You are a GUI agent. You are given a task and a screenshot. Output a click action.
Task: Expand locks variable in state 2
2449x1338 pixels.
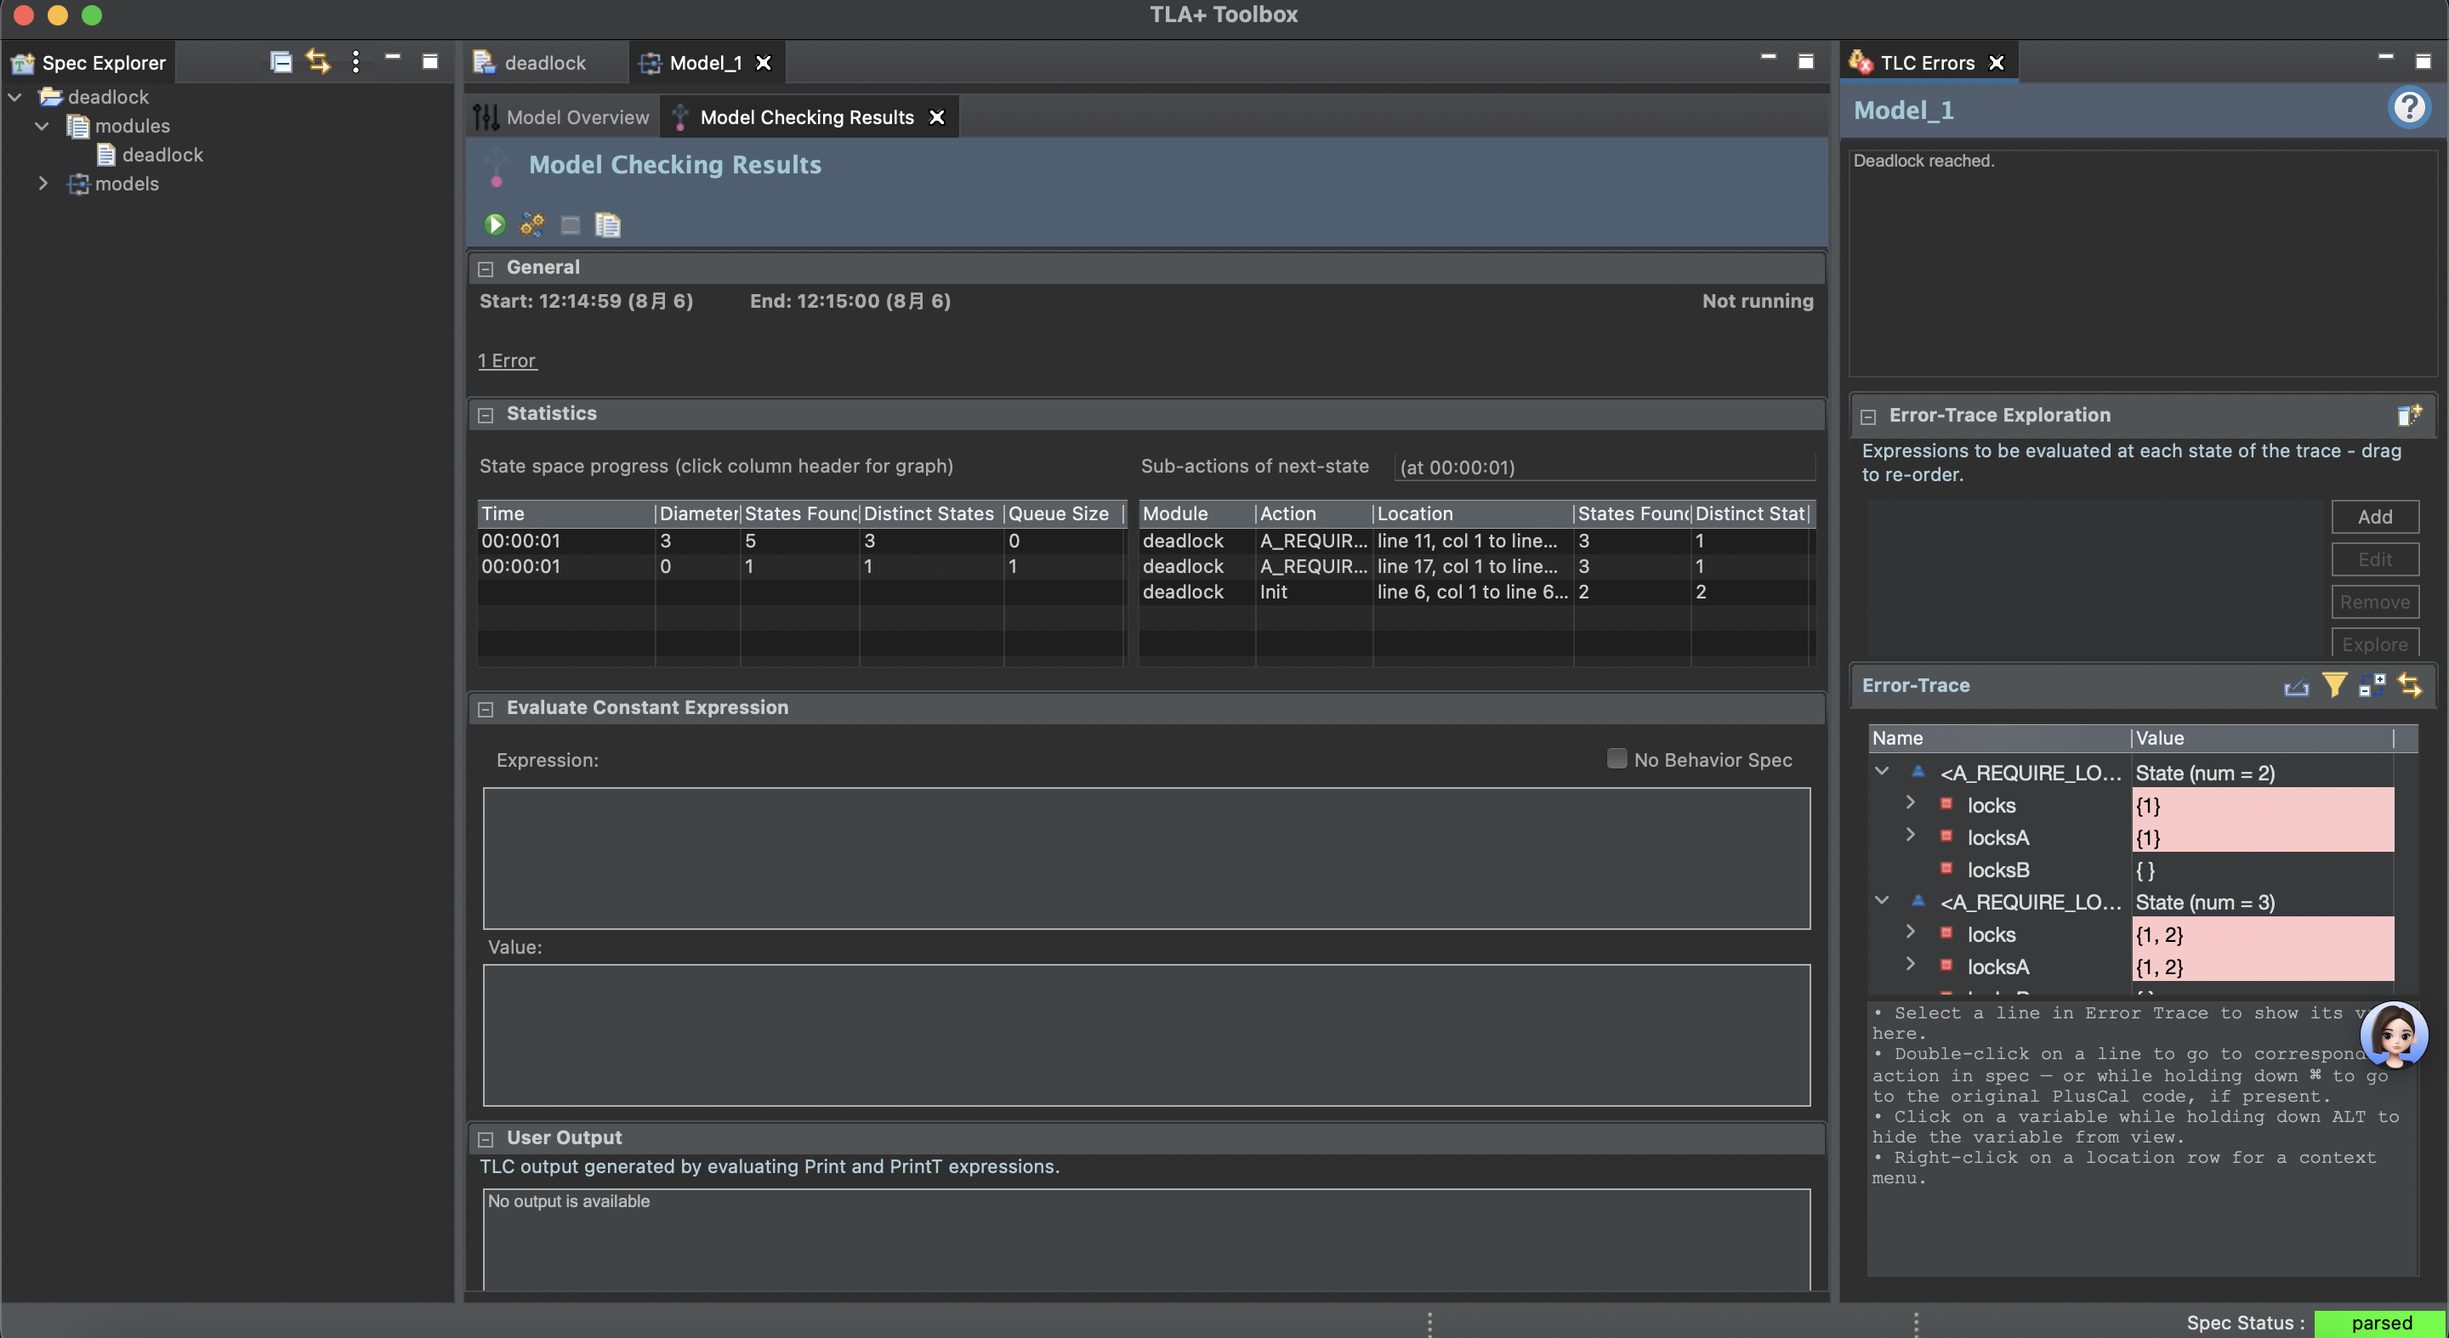coord(1910,803)
